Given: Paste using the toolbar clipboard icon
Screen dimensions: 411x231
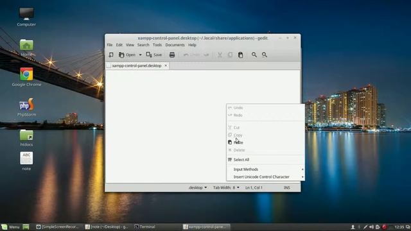Looking at the screenshot, I should (240, 55).
